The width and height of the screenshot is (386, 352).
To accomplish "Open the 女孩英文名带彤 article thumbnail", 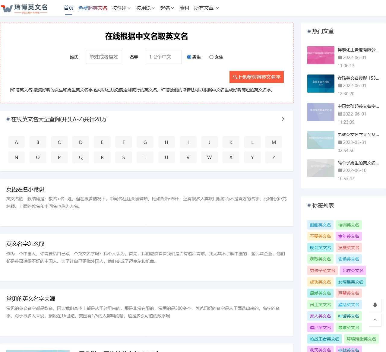I will click(321, 84).
